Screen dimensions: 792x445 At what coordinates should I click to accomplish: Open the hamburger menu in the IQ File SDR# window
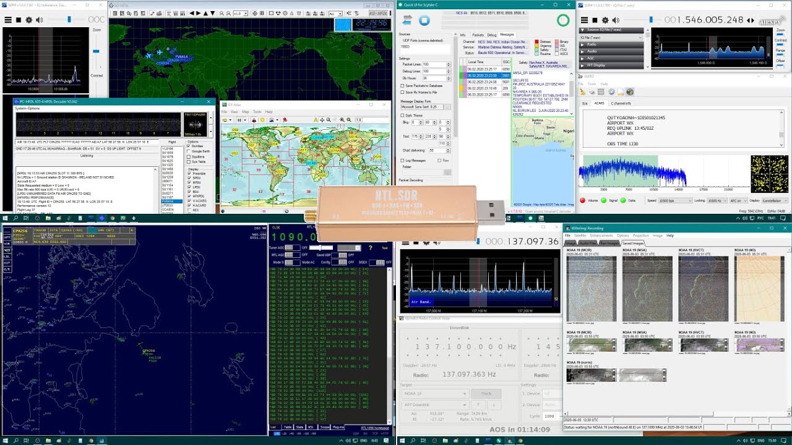pos(583,20)
